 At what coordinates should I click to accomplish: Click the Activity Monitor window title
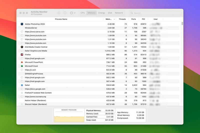(39, 12)
